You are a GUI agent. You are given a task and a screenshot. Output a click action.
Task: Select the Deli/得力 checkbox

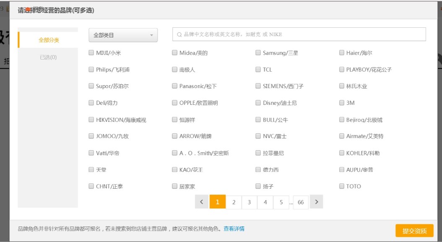[91, 103]
